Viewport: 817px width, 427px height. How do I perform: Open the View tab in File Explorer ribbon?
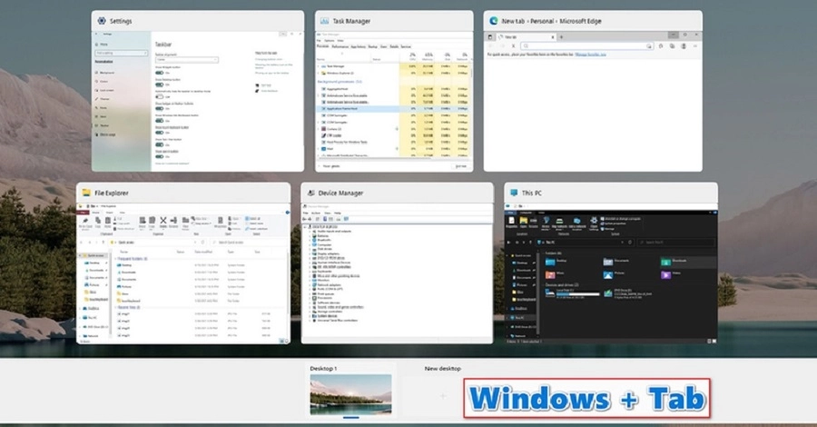tap(123, 213)
